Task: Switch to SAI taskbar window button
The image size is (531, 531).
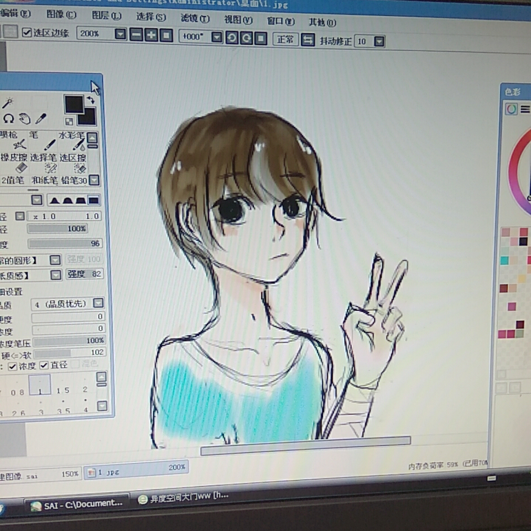Action: [77, 504]
